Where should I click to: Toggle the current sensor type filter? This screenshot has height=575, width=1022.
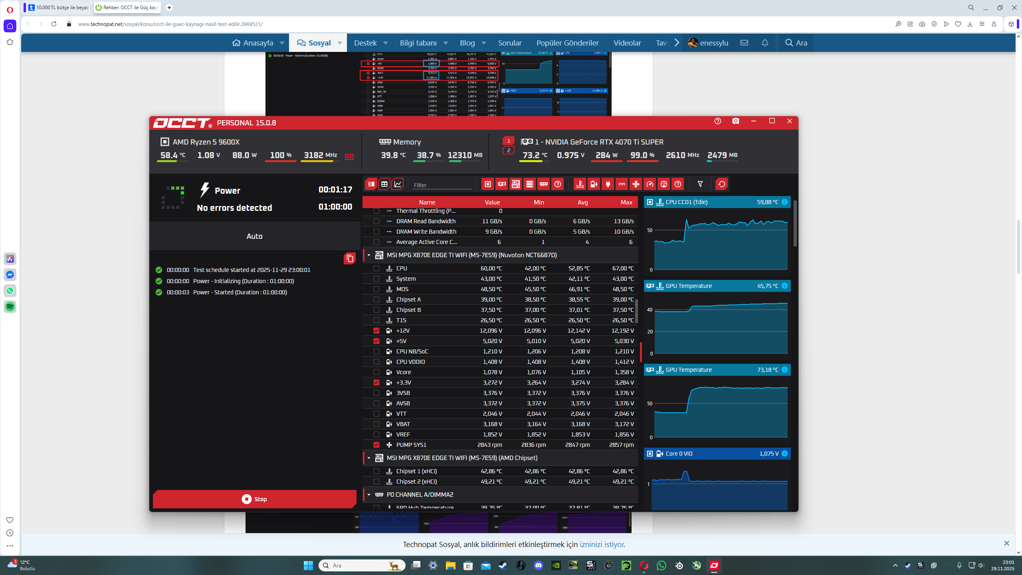point(622,184)
